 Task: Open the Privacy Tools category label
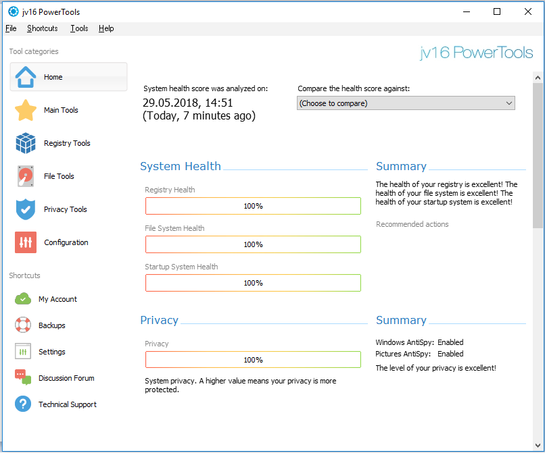pyautogui.click(x=66, y=209)
